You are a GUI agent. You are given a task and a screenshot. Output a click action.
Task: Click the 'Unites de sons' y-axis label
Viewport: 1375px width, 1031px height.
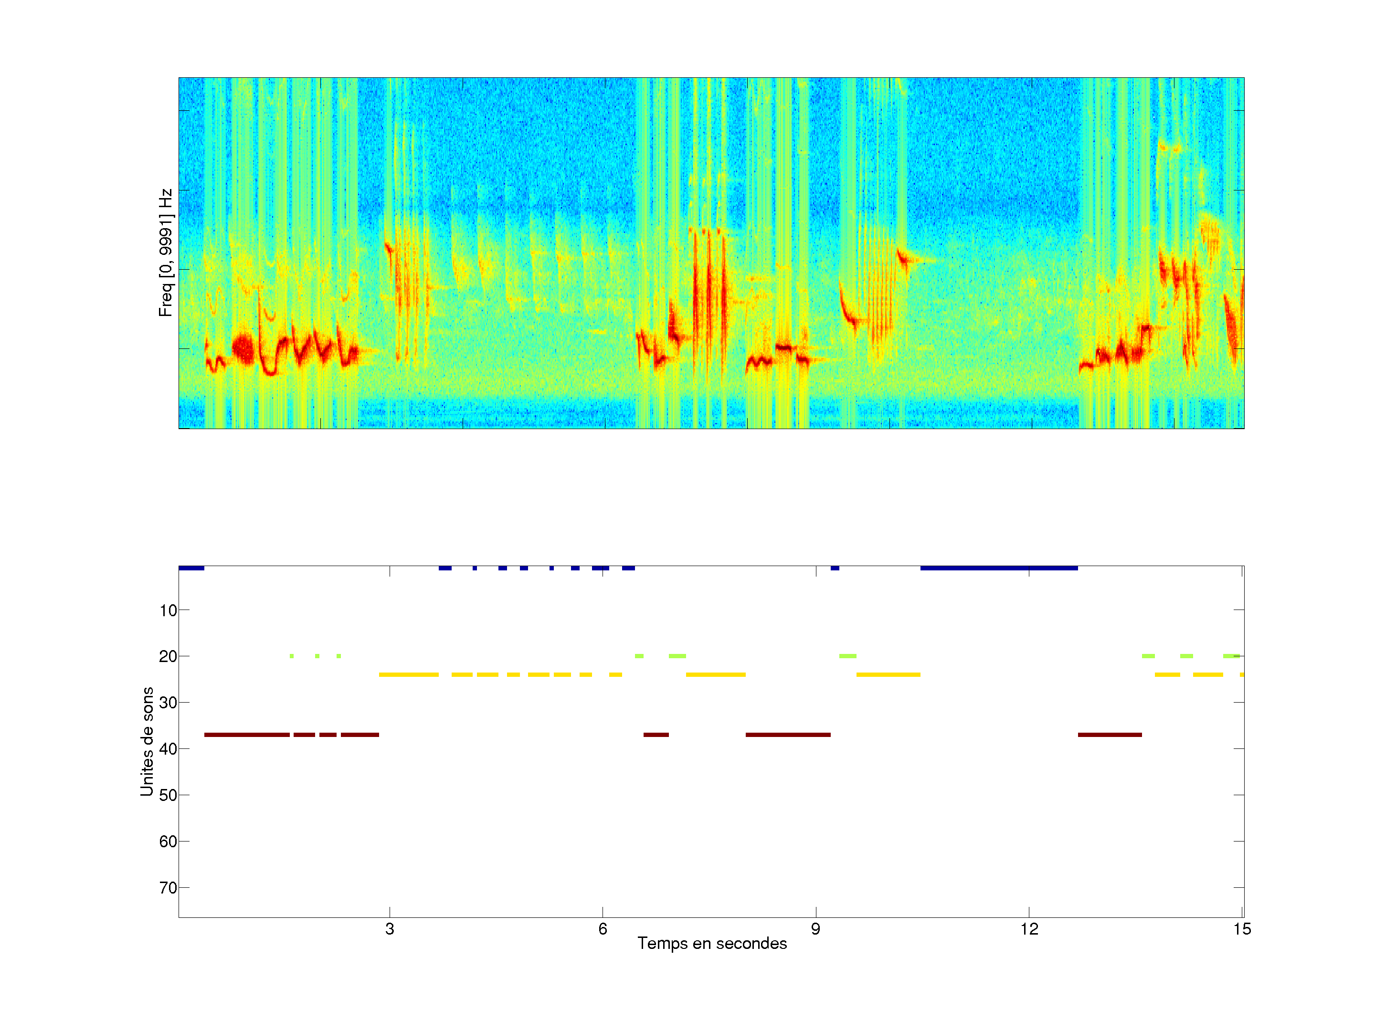pyautogui.click(x=147, y=741)
